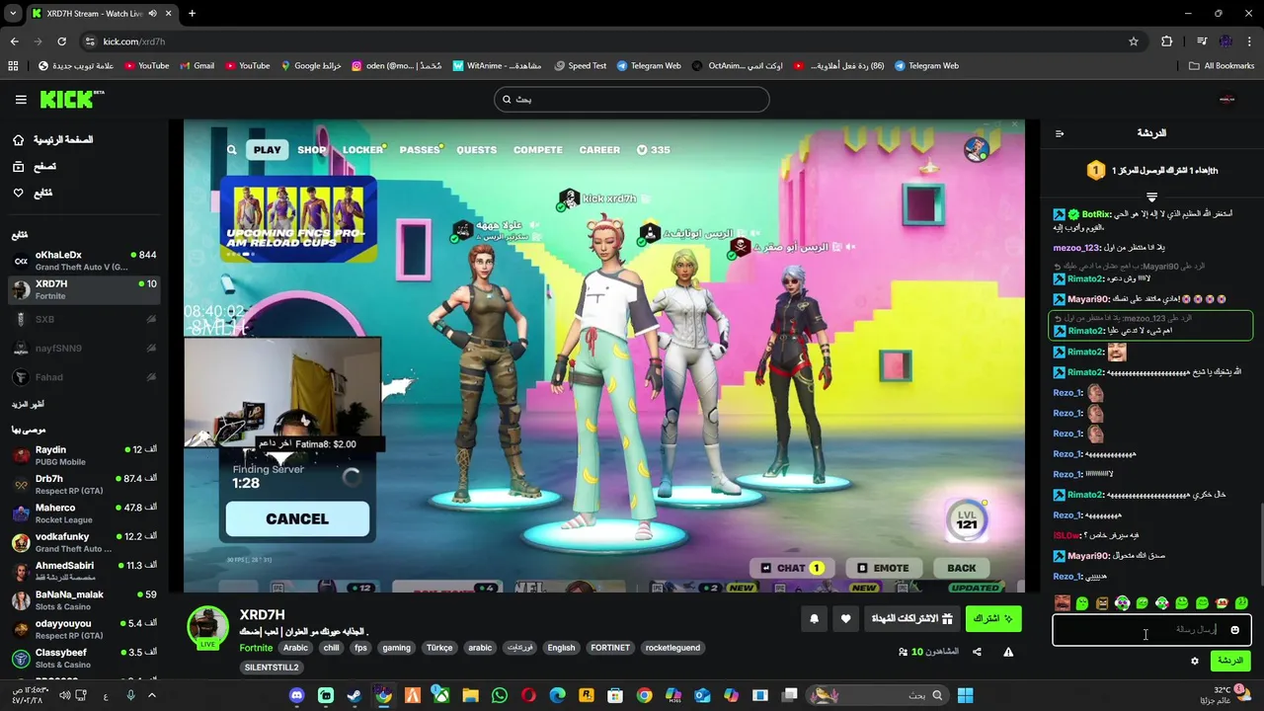
Task: Open emoji picker in chat input
Action: pyautogui.click(x=1234, y=630)
